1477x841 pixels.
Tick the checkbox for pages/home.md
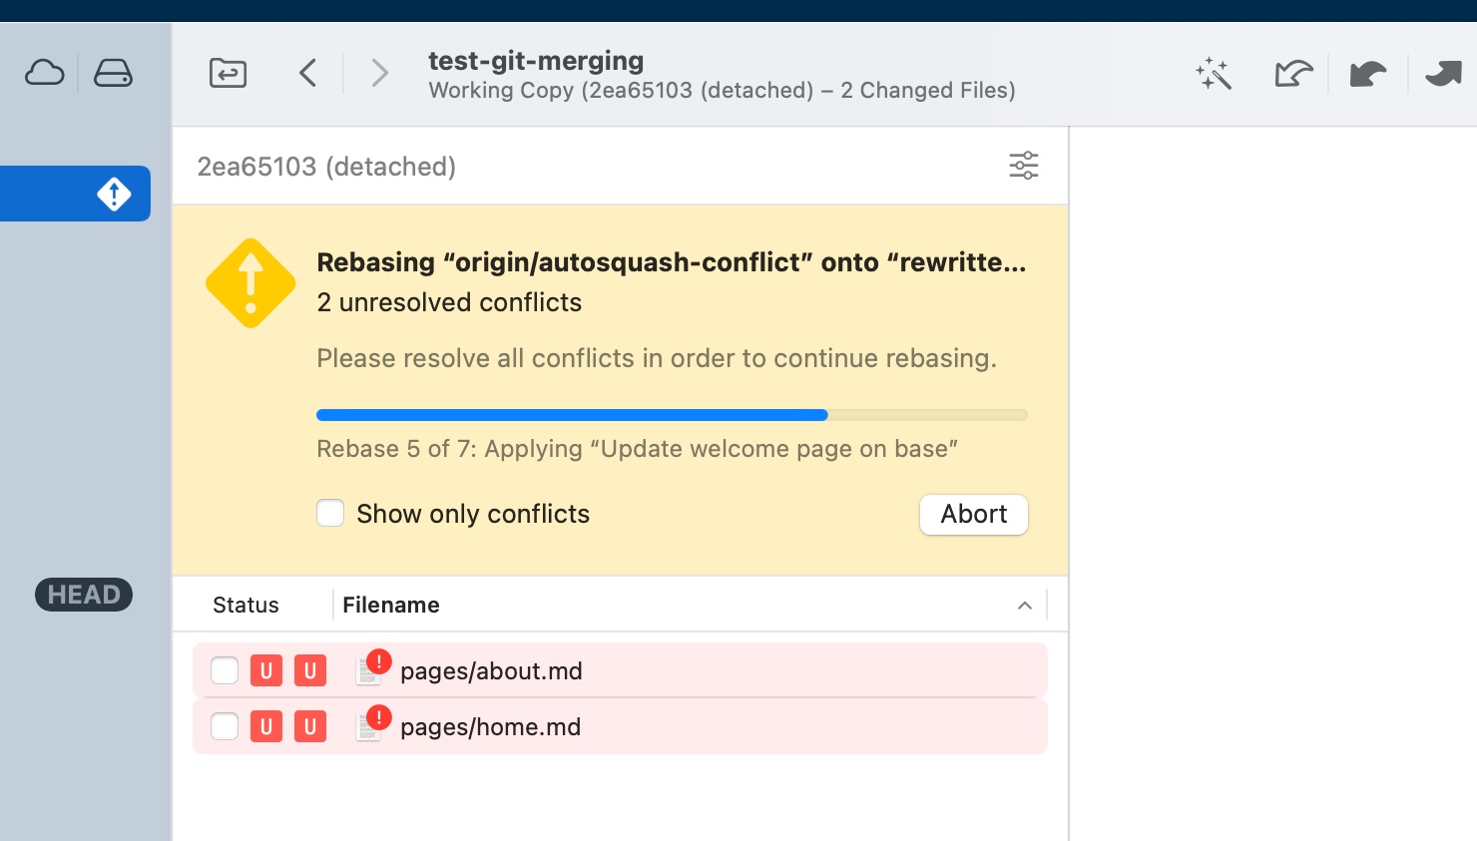(224, 726)
